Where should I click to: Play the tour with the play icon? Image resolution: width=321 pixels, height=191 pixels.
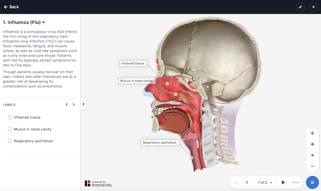coord(283,183)
